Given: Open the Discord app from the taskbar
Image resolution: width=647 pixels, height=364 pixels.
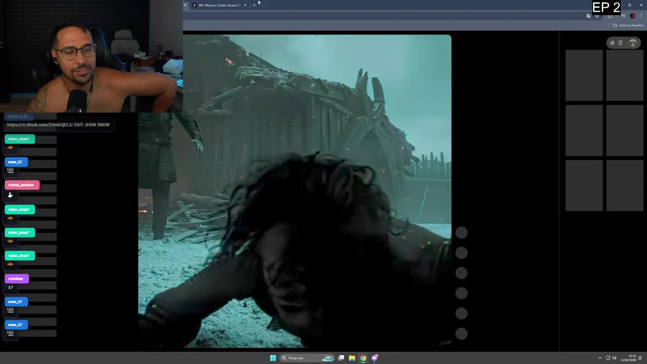Looking at the screenshot, I should coord(375,358).
